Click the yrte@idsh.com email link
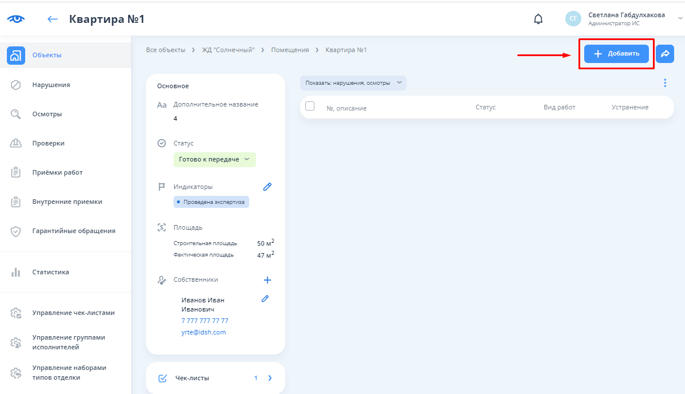The image size is (685, 394). (203, 332)
